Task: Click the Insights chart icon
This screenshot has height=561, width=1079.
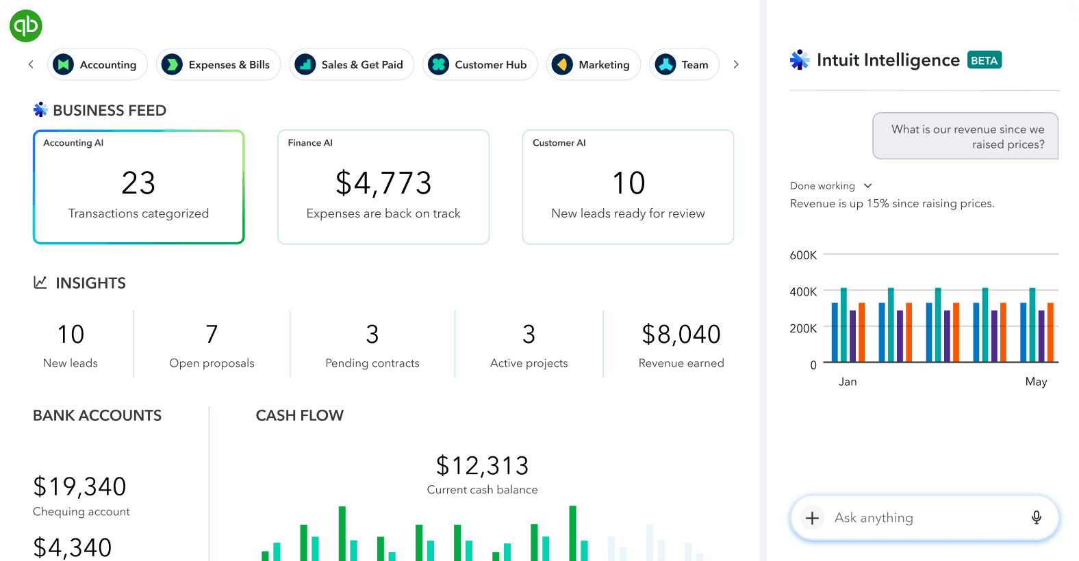Action: point(40,282)
